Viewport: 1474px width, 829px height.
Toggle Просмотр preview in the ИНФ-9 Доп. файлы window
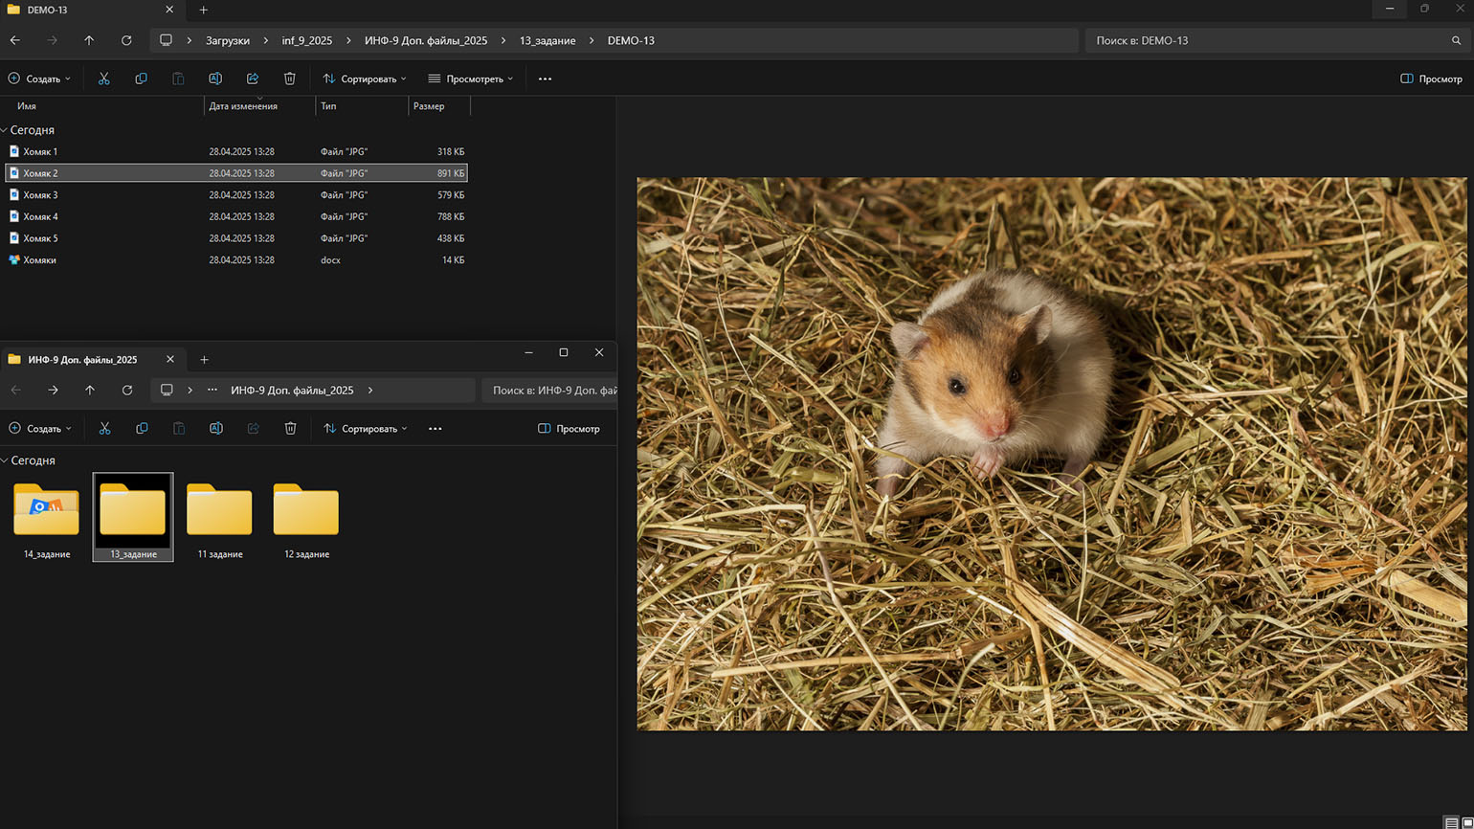click(x=569, y=429)
